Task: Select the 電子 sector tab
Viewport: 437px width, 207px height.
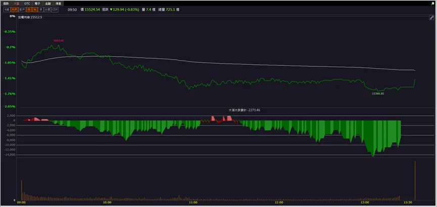Action: coord(37,4)
